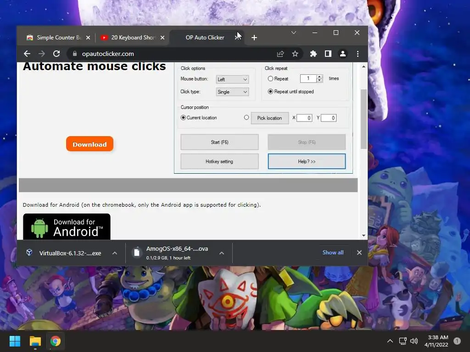Open the clock showing 3:38 AM

tap(437, 341)
